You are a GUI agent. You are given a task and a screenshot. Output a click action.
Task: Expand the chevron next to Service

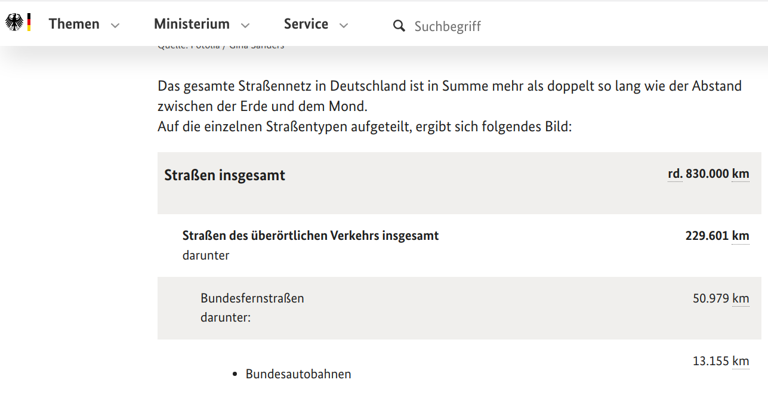pyautogui.click(x=343, y=26)
